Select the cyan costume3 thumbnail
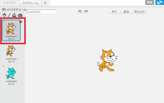Viewport: 164px width, 103px height. [11, 73]
